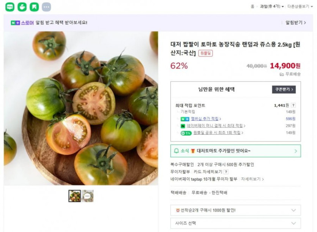Screen dimensions: 317x232
Task: Select the second thumbnail with ellipsis overlay
Action: [87, 196]
